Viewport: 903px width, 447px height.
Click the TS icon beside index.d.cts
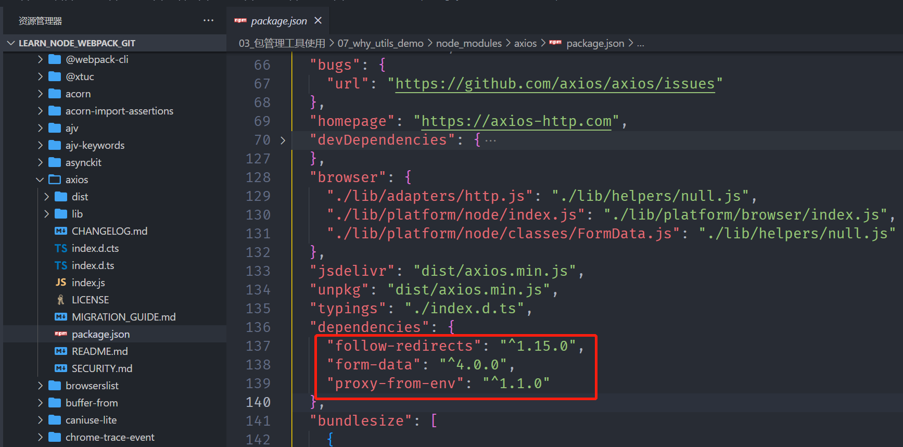61,248
